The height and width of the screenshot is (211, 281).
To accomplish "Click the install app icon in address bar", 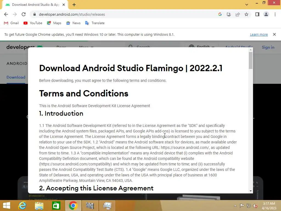I will 229,14.
